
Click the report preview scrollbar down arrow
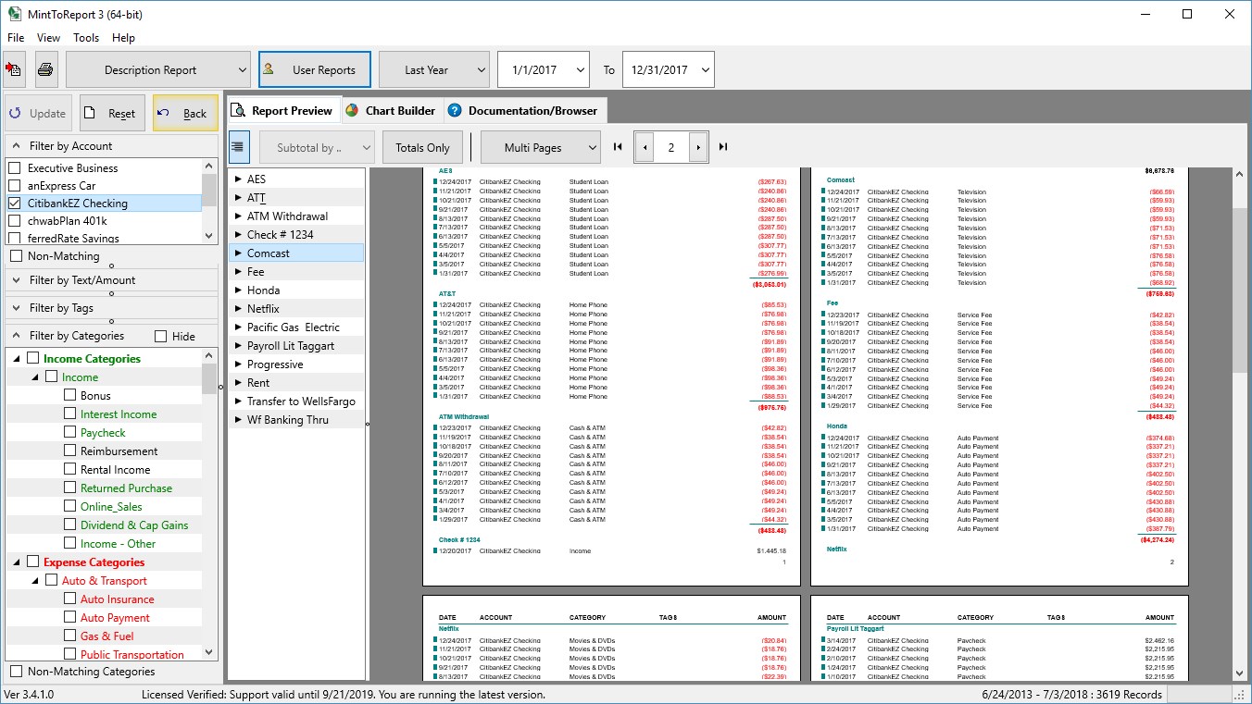click(x=1241, y=674)
